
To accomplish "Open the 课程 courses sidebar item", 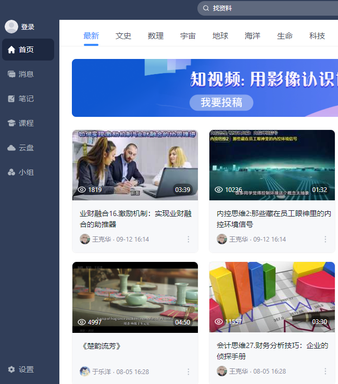I will (x=28, y=123).
